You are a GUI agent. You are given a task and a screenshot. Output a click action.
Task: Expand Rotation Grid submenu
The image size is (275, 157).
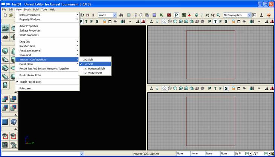click(x=47, y=46)
